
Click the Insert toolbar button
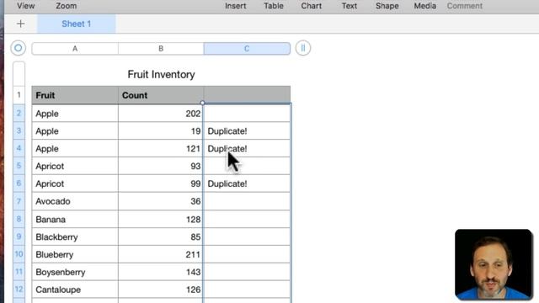coord(236,6)
